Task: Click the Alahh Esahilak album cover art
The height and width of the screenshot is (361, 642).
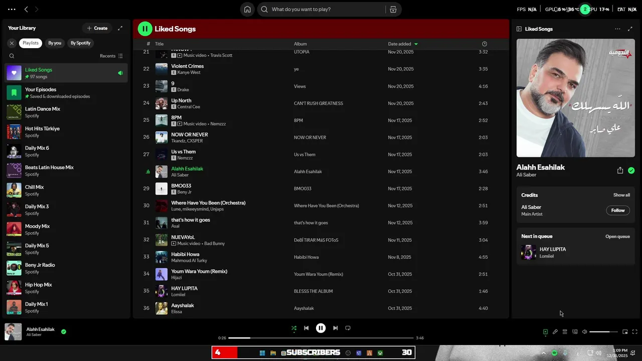Action: 575,98
